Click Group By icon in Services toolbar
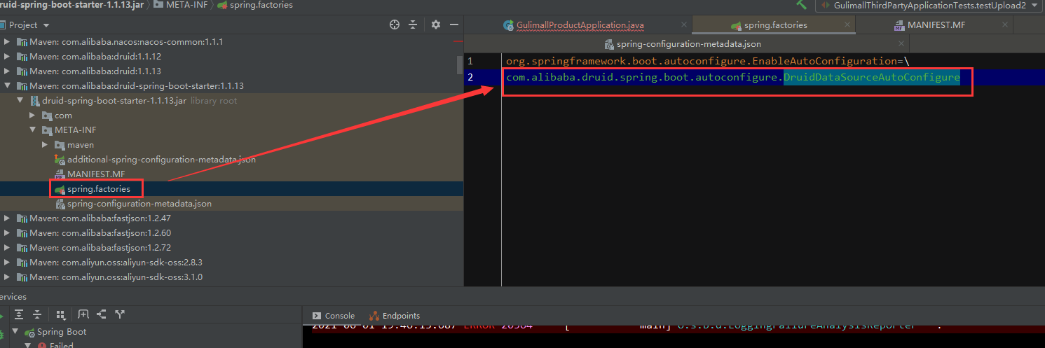 61,315
